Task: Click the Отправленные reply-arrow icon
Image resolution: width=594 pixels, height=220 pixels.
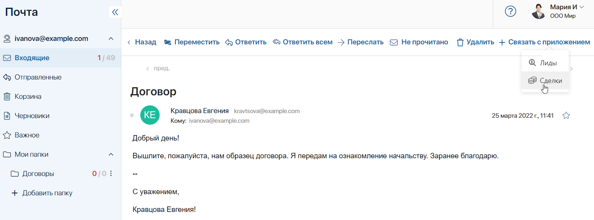Action: (7, 77)
